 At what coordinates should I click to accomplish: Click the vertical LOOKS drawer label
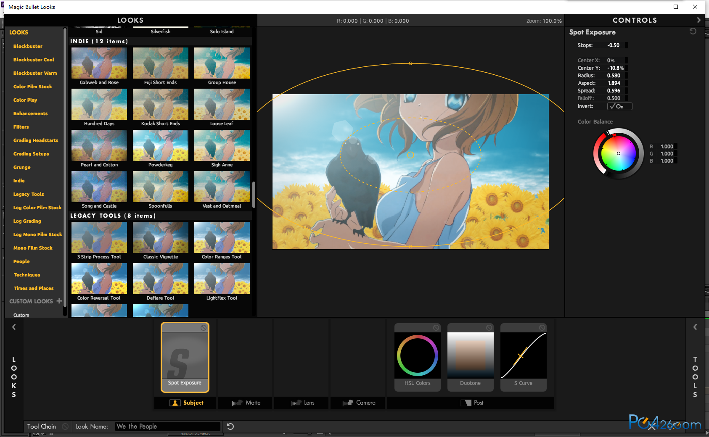pos(14,377)
